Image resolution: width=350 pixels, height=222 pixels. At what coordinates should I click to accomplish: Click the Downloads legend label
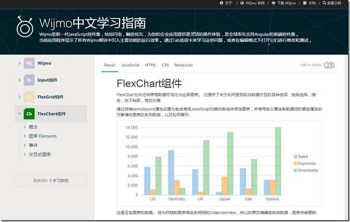pyautogui.click(x=308, y=170)
